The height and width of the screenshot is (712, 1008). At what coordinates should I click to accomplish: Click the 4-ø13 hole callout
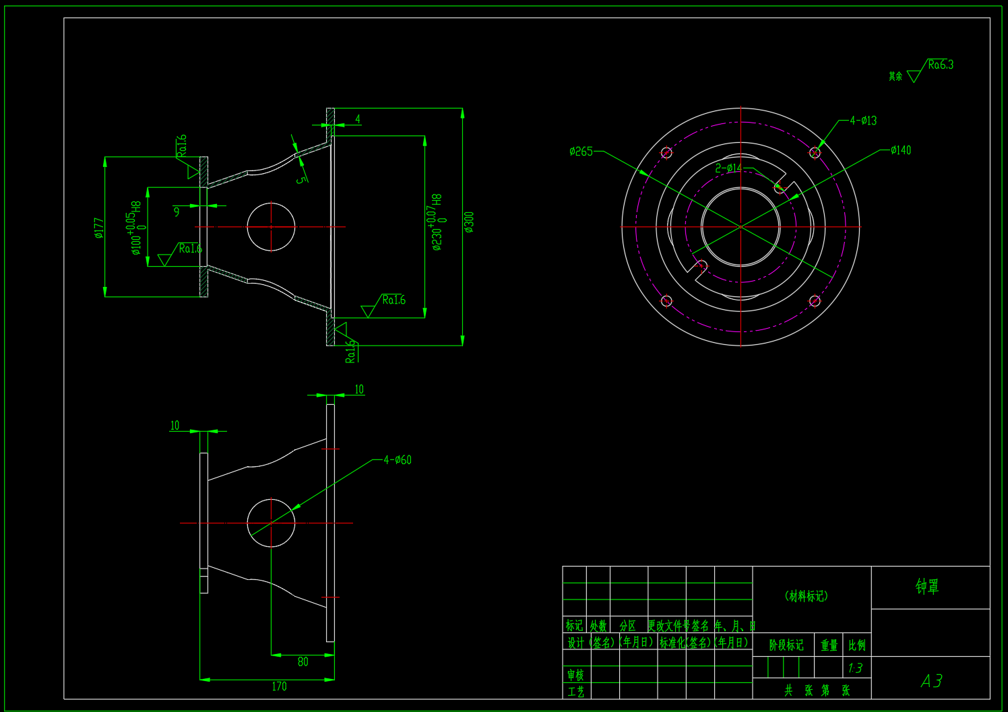(x=863, y=121)
